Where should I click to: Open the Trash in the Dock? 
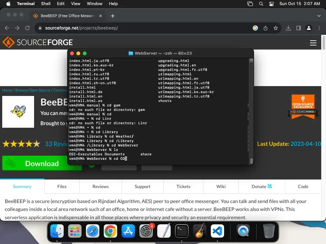click(x=269, y=231)
